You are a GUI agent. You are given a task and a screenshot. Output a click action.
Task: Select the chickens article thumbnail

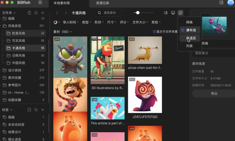click(x=108, y=108)
